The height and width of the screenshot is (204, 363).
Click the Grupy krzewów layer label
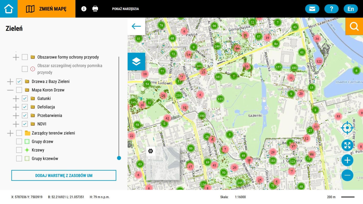click(45, 158)
